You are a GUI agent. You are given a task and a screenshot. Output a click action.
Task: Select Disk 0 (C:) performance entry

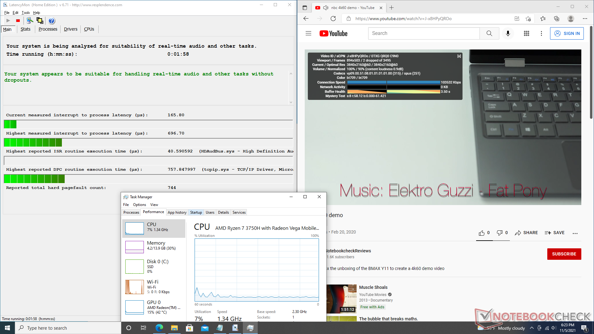154,266
